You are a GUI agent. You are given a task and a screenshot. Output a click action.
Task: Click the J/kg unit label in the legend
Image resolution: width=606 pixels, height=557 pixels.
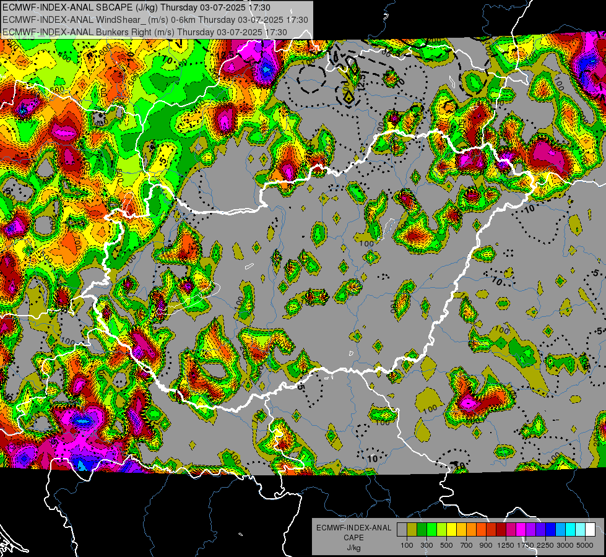coord(353,548)
